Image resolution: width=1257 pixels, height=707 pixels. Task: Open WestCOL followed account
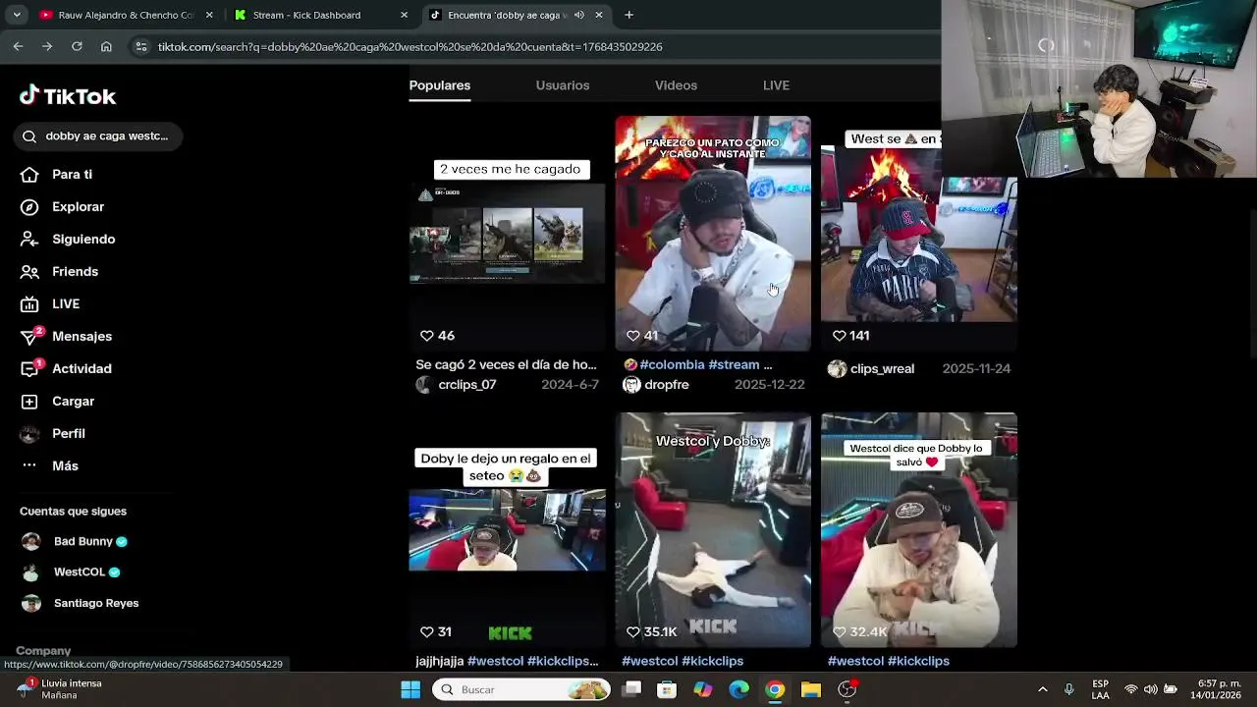tap(71, 571)
